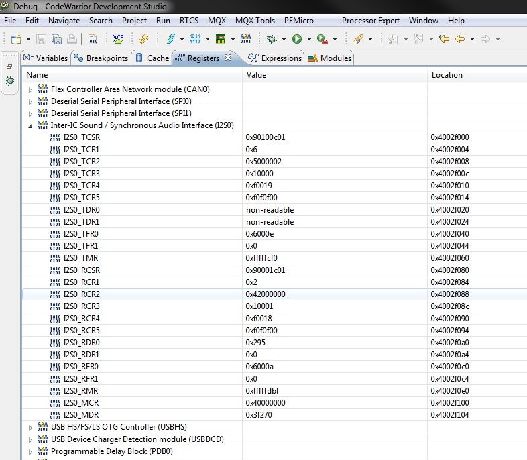The image size is (527, 460).
Task: Expand the Flex Controller Area Network (CAN0) group
Action: click(x=30, y=90)
